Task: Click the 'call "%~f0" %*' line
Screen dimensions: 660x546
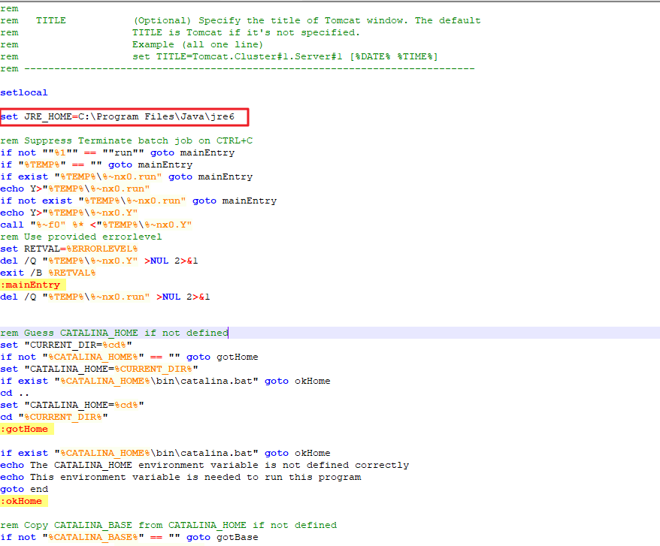Action: click(x=96, y=225)
